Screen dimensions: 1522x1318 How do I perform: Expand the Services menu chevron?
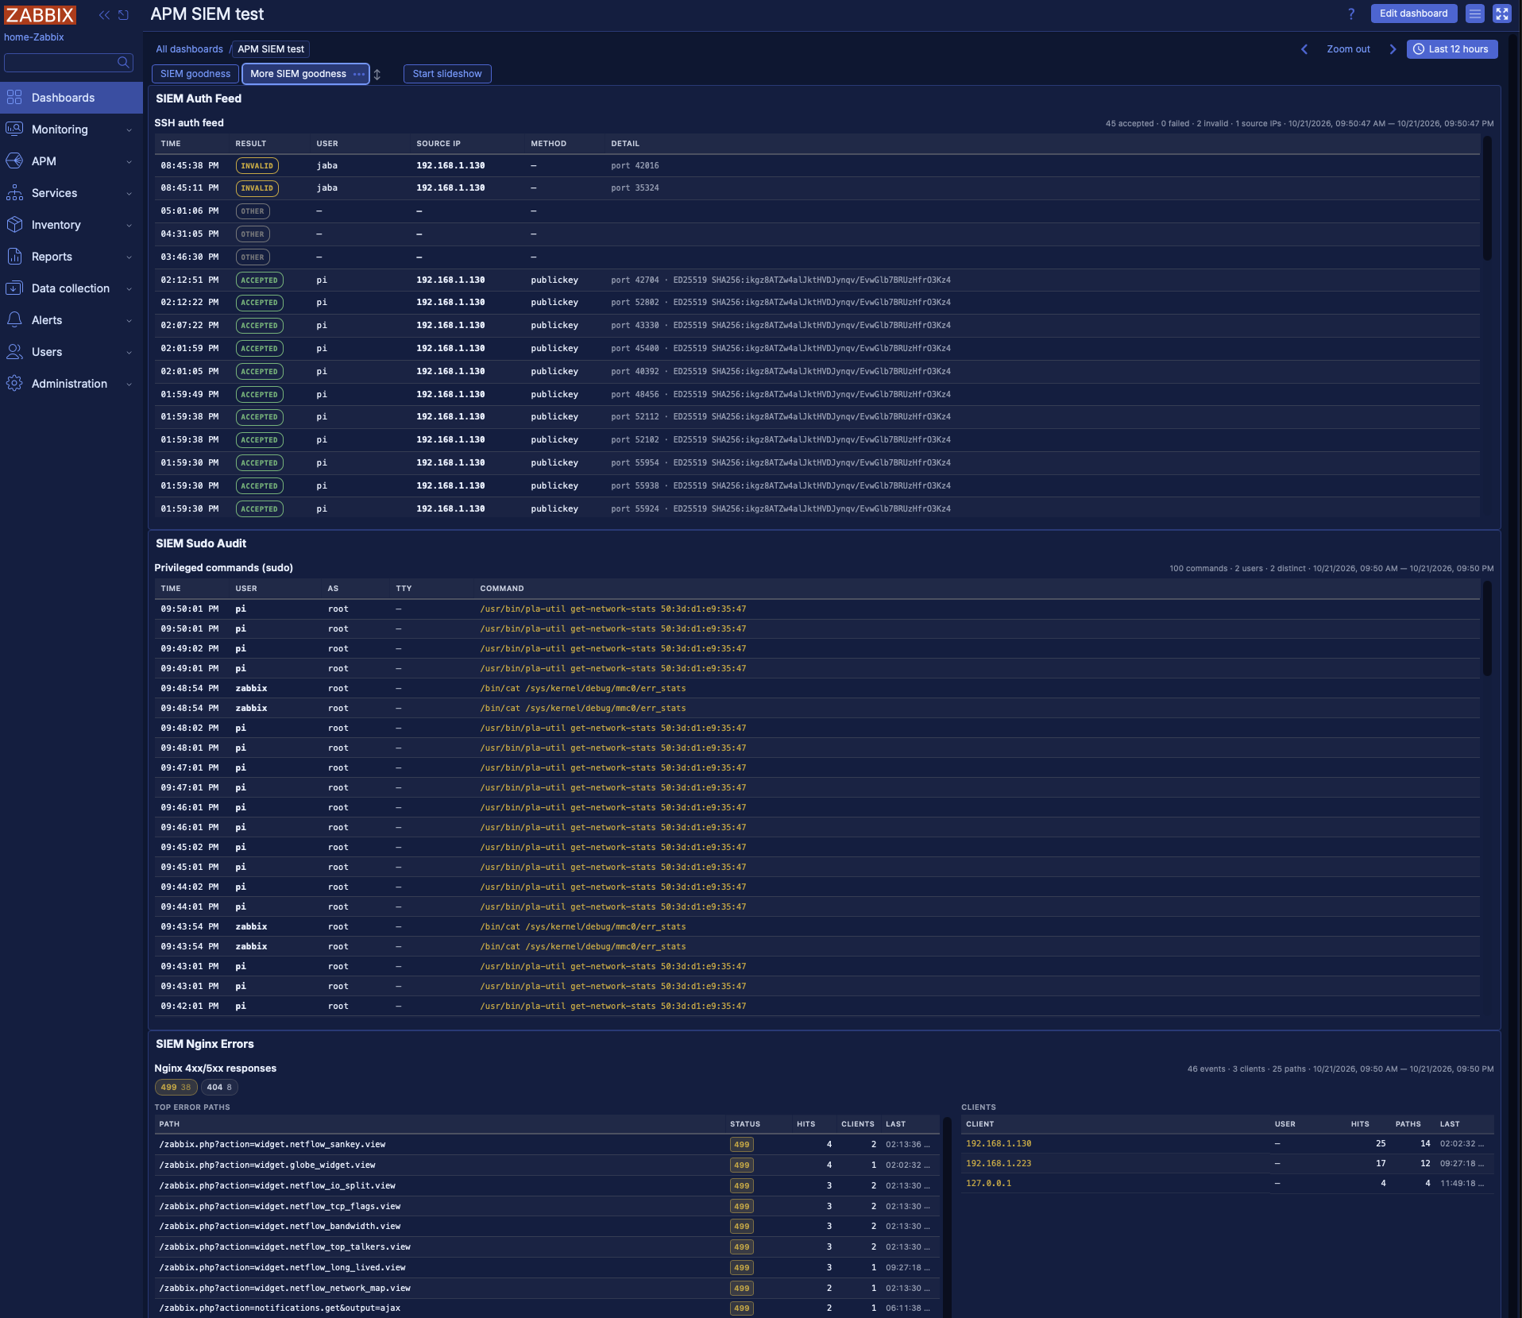129,193
